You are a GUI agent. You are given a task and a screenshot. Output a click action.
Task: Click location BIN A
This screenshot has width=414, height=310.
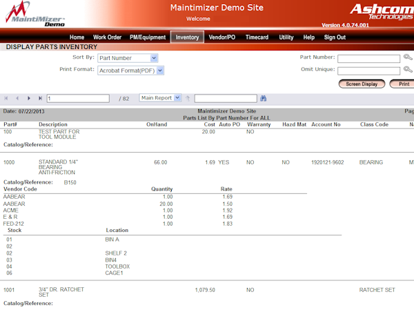pos(112,240)
